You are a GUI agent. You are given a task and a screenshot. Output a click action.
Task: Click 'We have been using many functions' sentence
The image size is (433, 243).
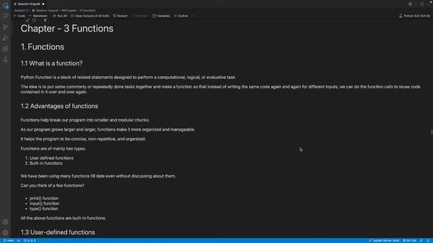[x=98, y=176]
